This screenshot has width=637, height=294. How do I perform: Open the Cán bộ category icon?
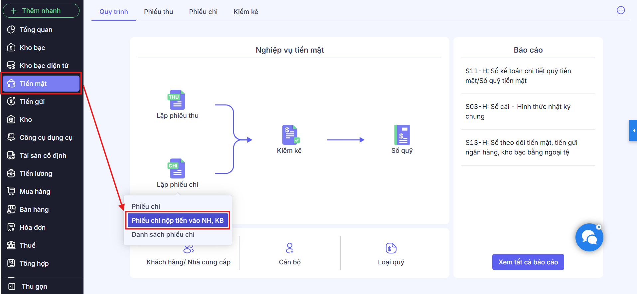point(289,248)
